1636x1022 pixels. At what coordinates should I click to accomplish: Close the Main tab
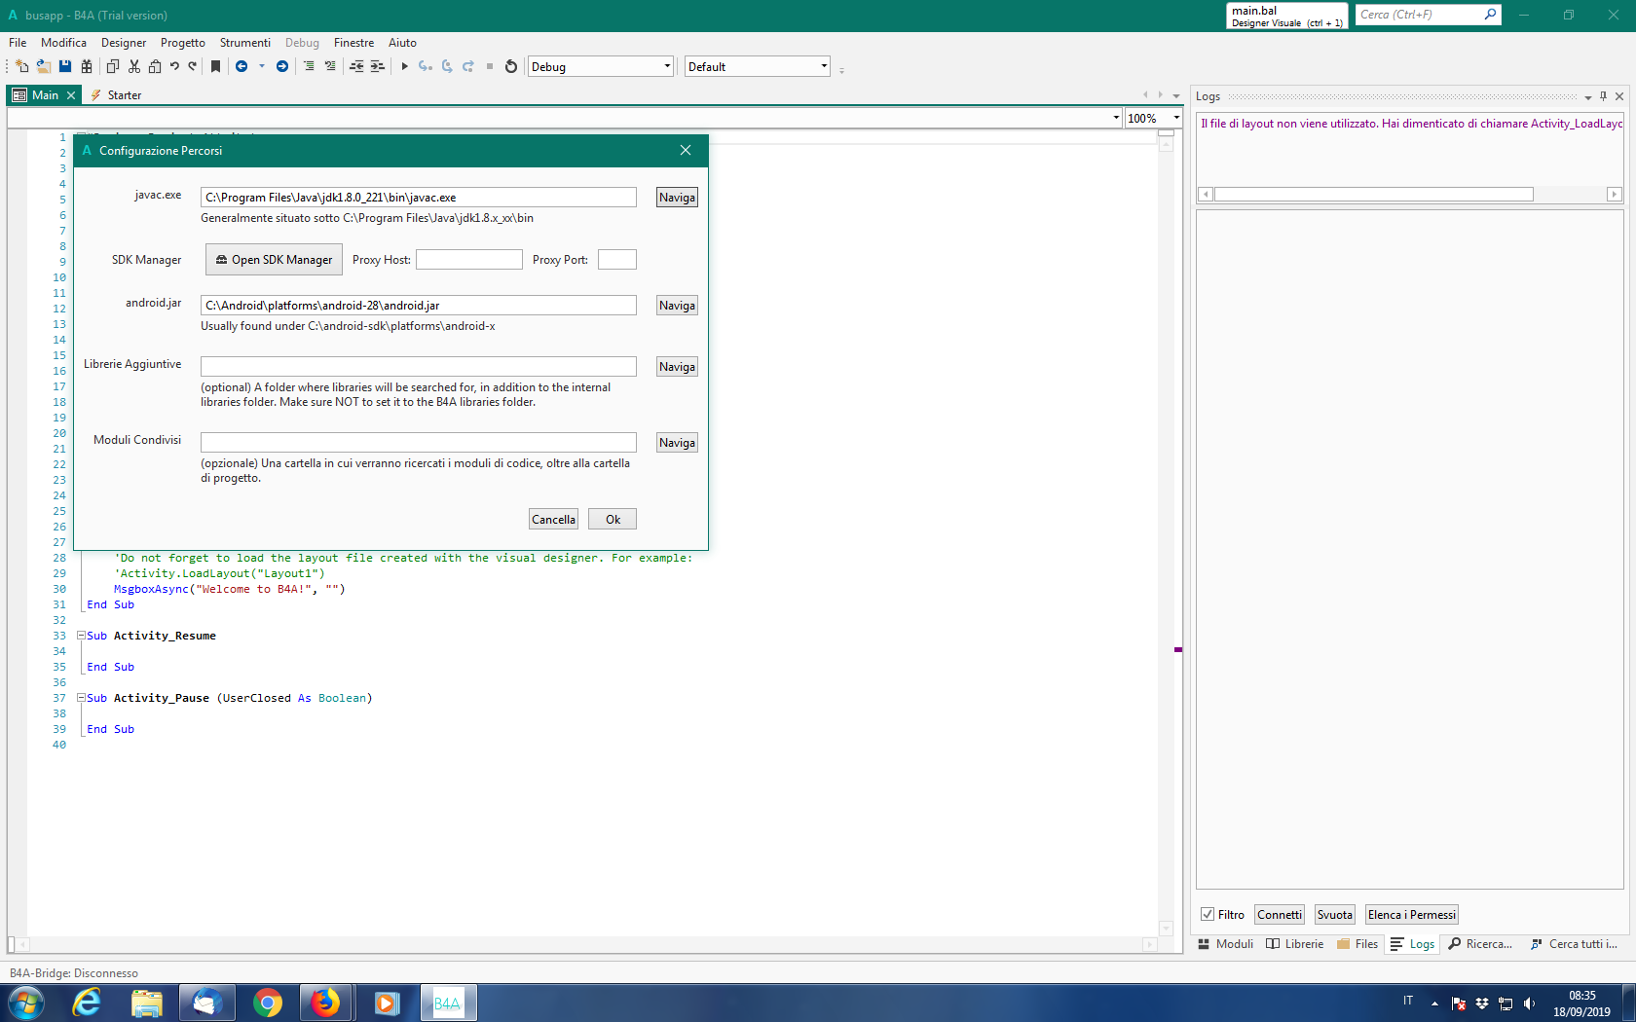click(x=71, y=95)
